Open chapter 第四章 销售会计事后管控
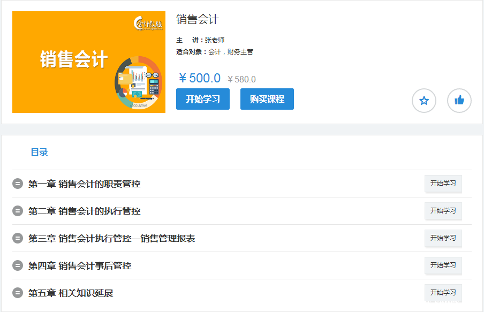 coord(80,266)
